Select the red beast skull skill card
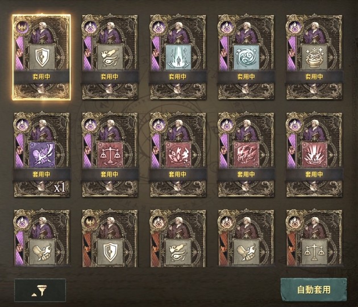This screenshot has width=358, height=307. 246,155
